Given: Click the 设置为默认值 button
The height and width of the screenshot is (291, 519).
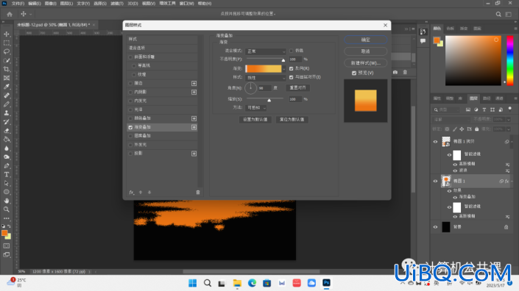Looking at the screenshot, I should pos(255,120).
